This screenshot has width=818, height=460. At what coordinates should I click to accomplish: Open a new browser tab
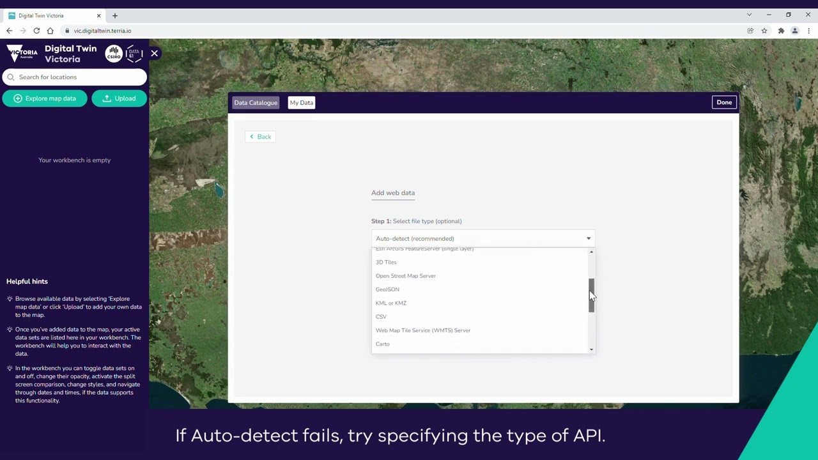pyautogui.click(x=115, y=15)
